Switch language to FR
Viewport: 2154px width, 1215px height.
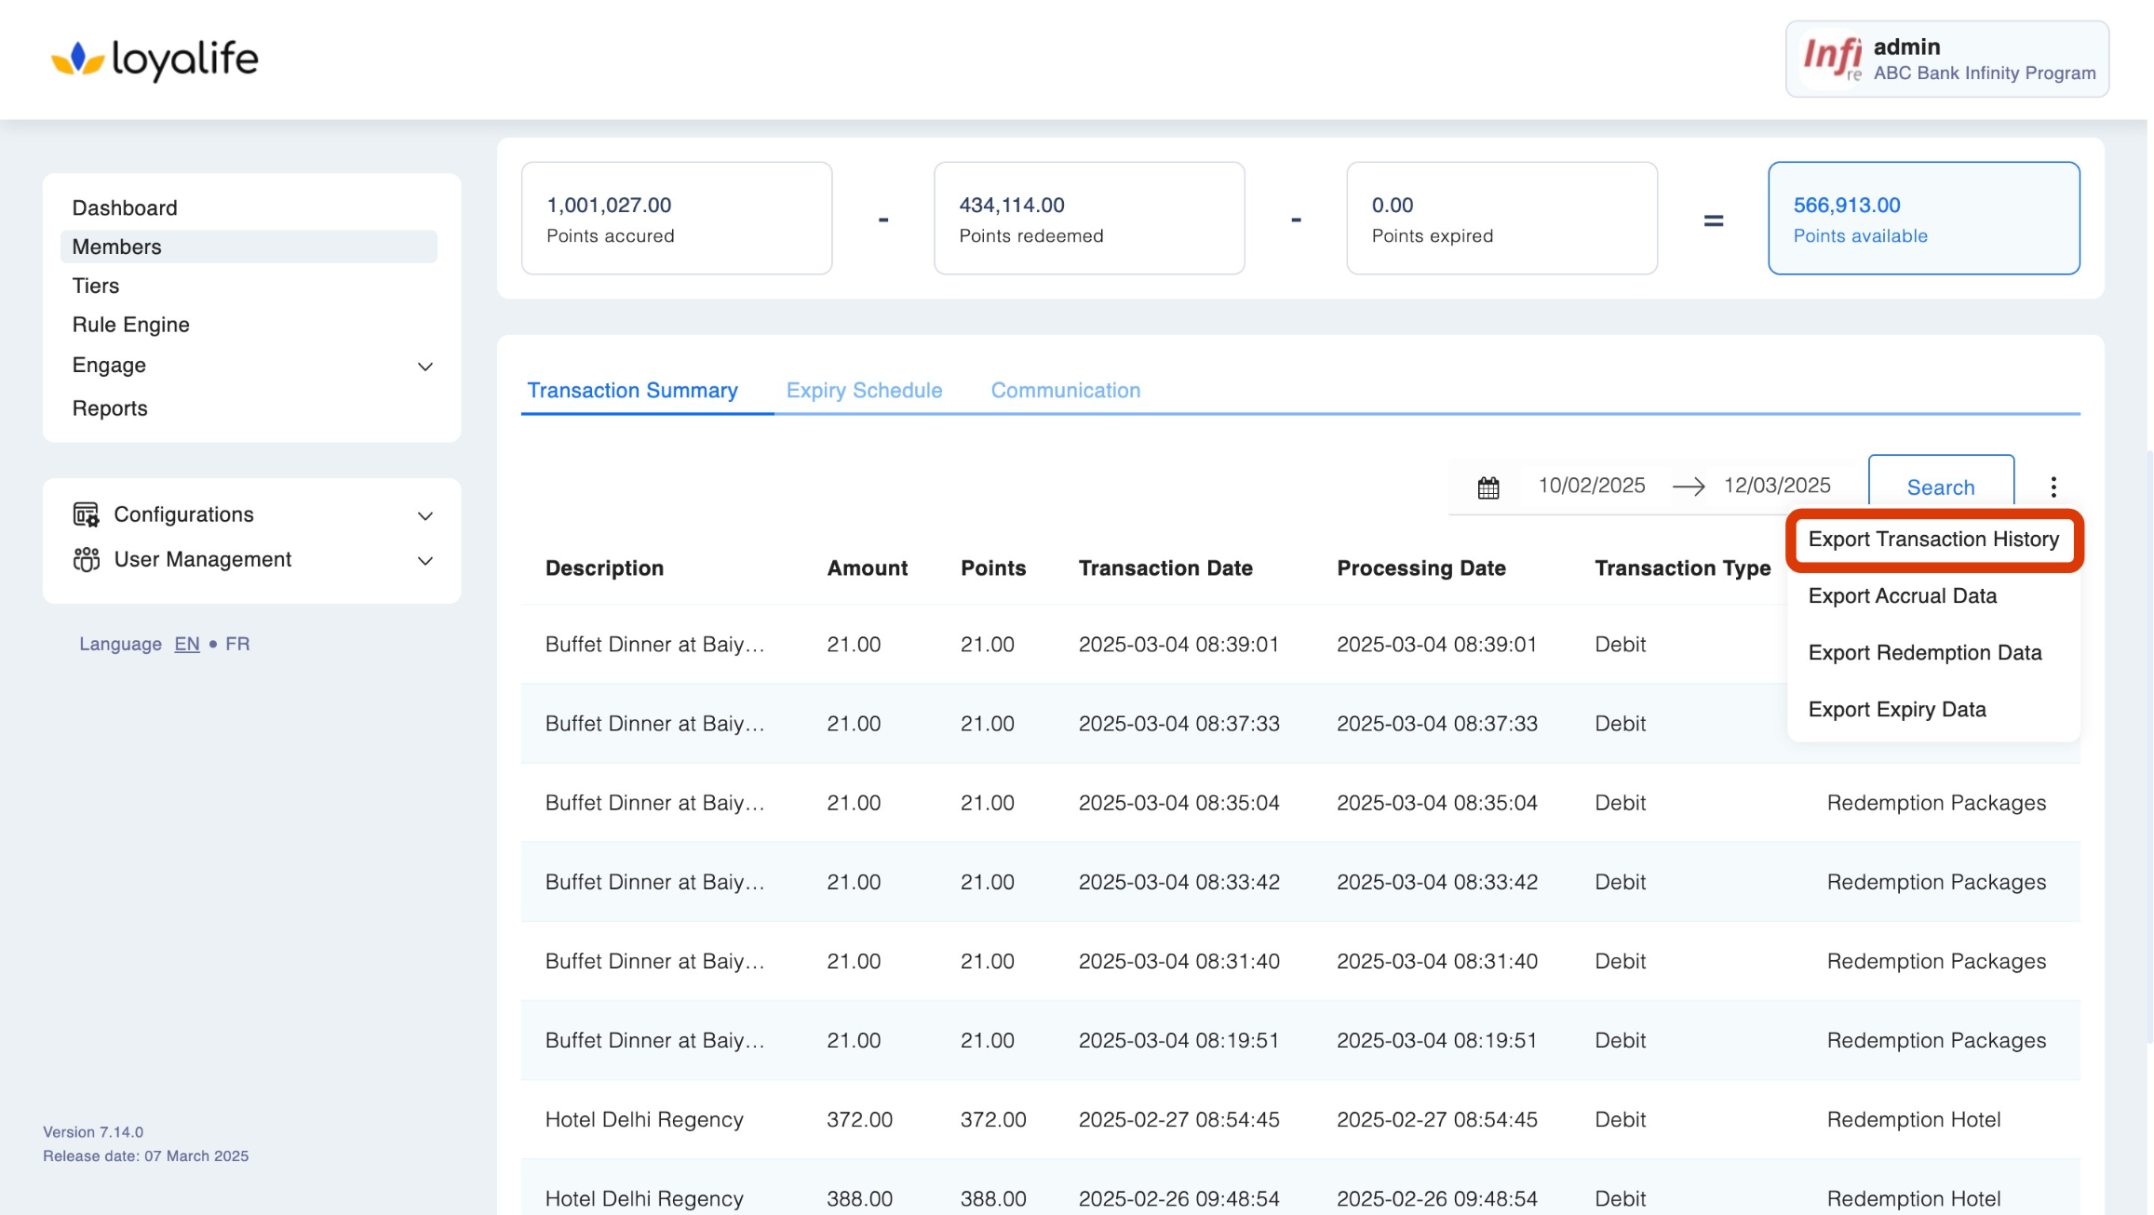point(237,644)
